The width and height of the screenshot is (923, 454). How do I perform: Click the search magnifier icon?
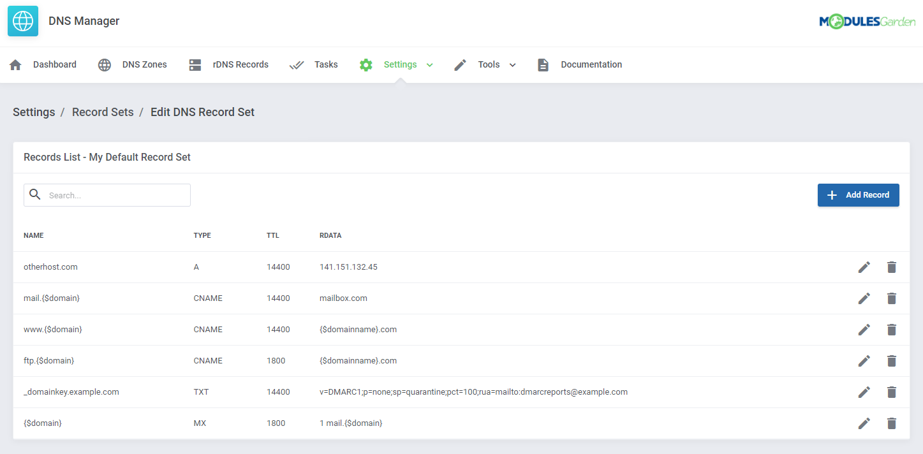coord(35,194)
